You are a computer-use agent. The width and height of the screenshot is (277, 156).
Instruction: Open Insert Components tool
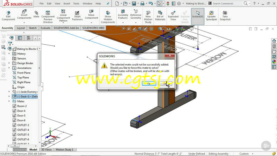pos(24,15)
